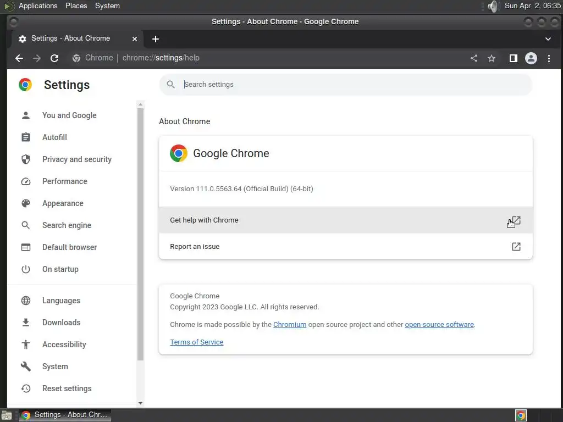Viewport: 563px width, 422px height.
Task: Open Languages settings
Action: (x=61, y=301)
